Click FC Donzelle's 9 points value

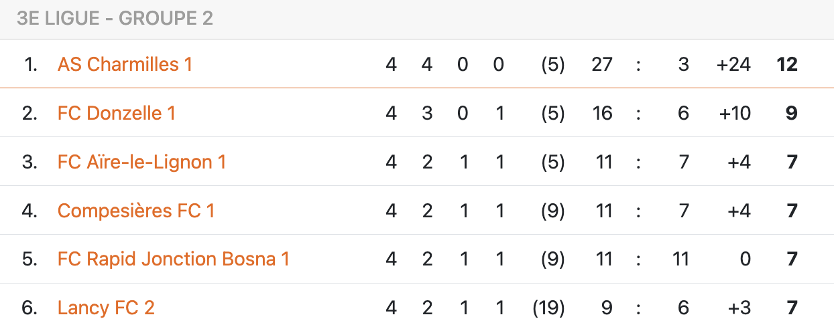coord(791,113)
